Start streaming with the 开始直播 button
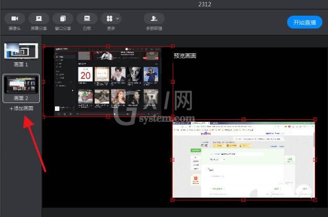The image size is (328, 217). coord(304,22)
